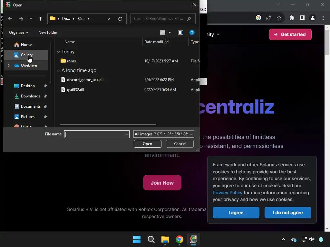Open Chrome Extensions puzzle icon
The width and height of the screenshot is (330, 247).
pyautogui.click(x=292, y=18)
